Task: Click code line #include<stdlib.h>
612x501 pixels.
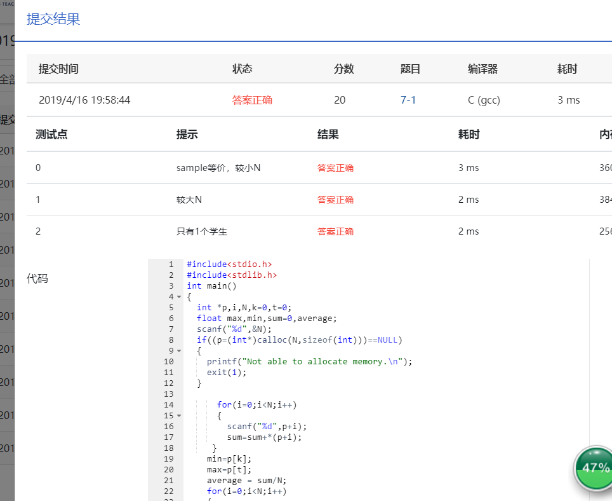Action: tap(232, 275)
